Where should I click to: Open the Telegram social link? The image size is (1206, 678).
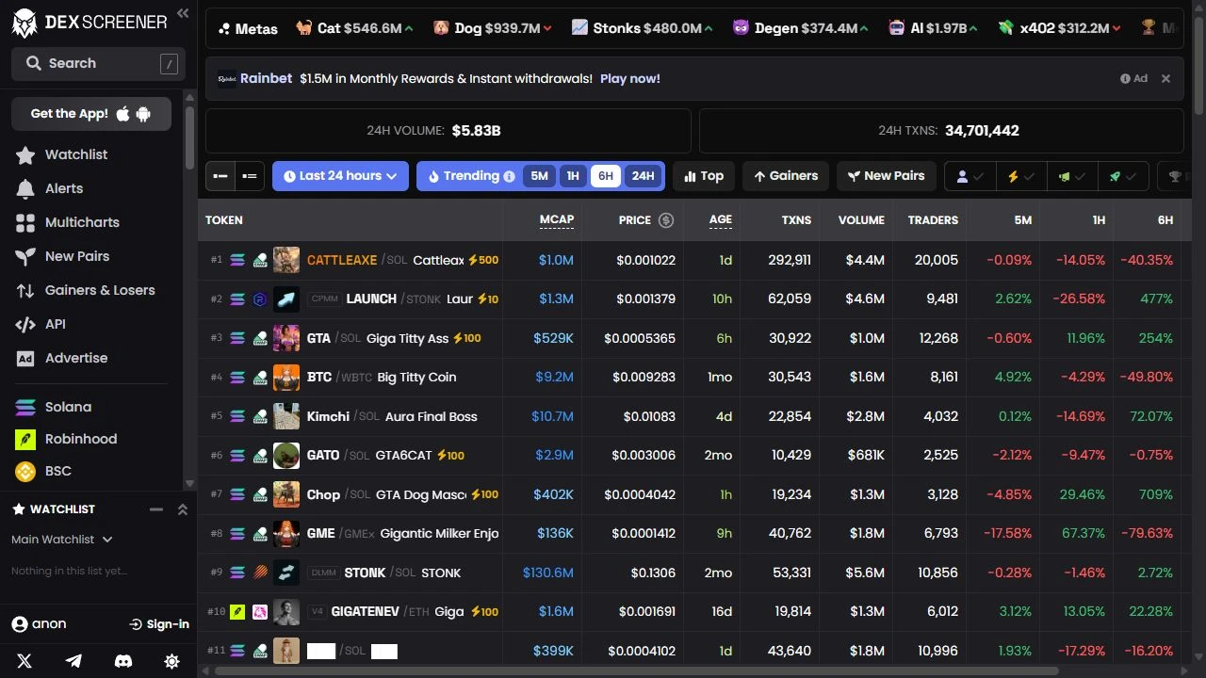pos(73,661)
